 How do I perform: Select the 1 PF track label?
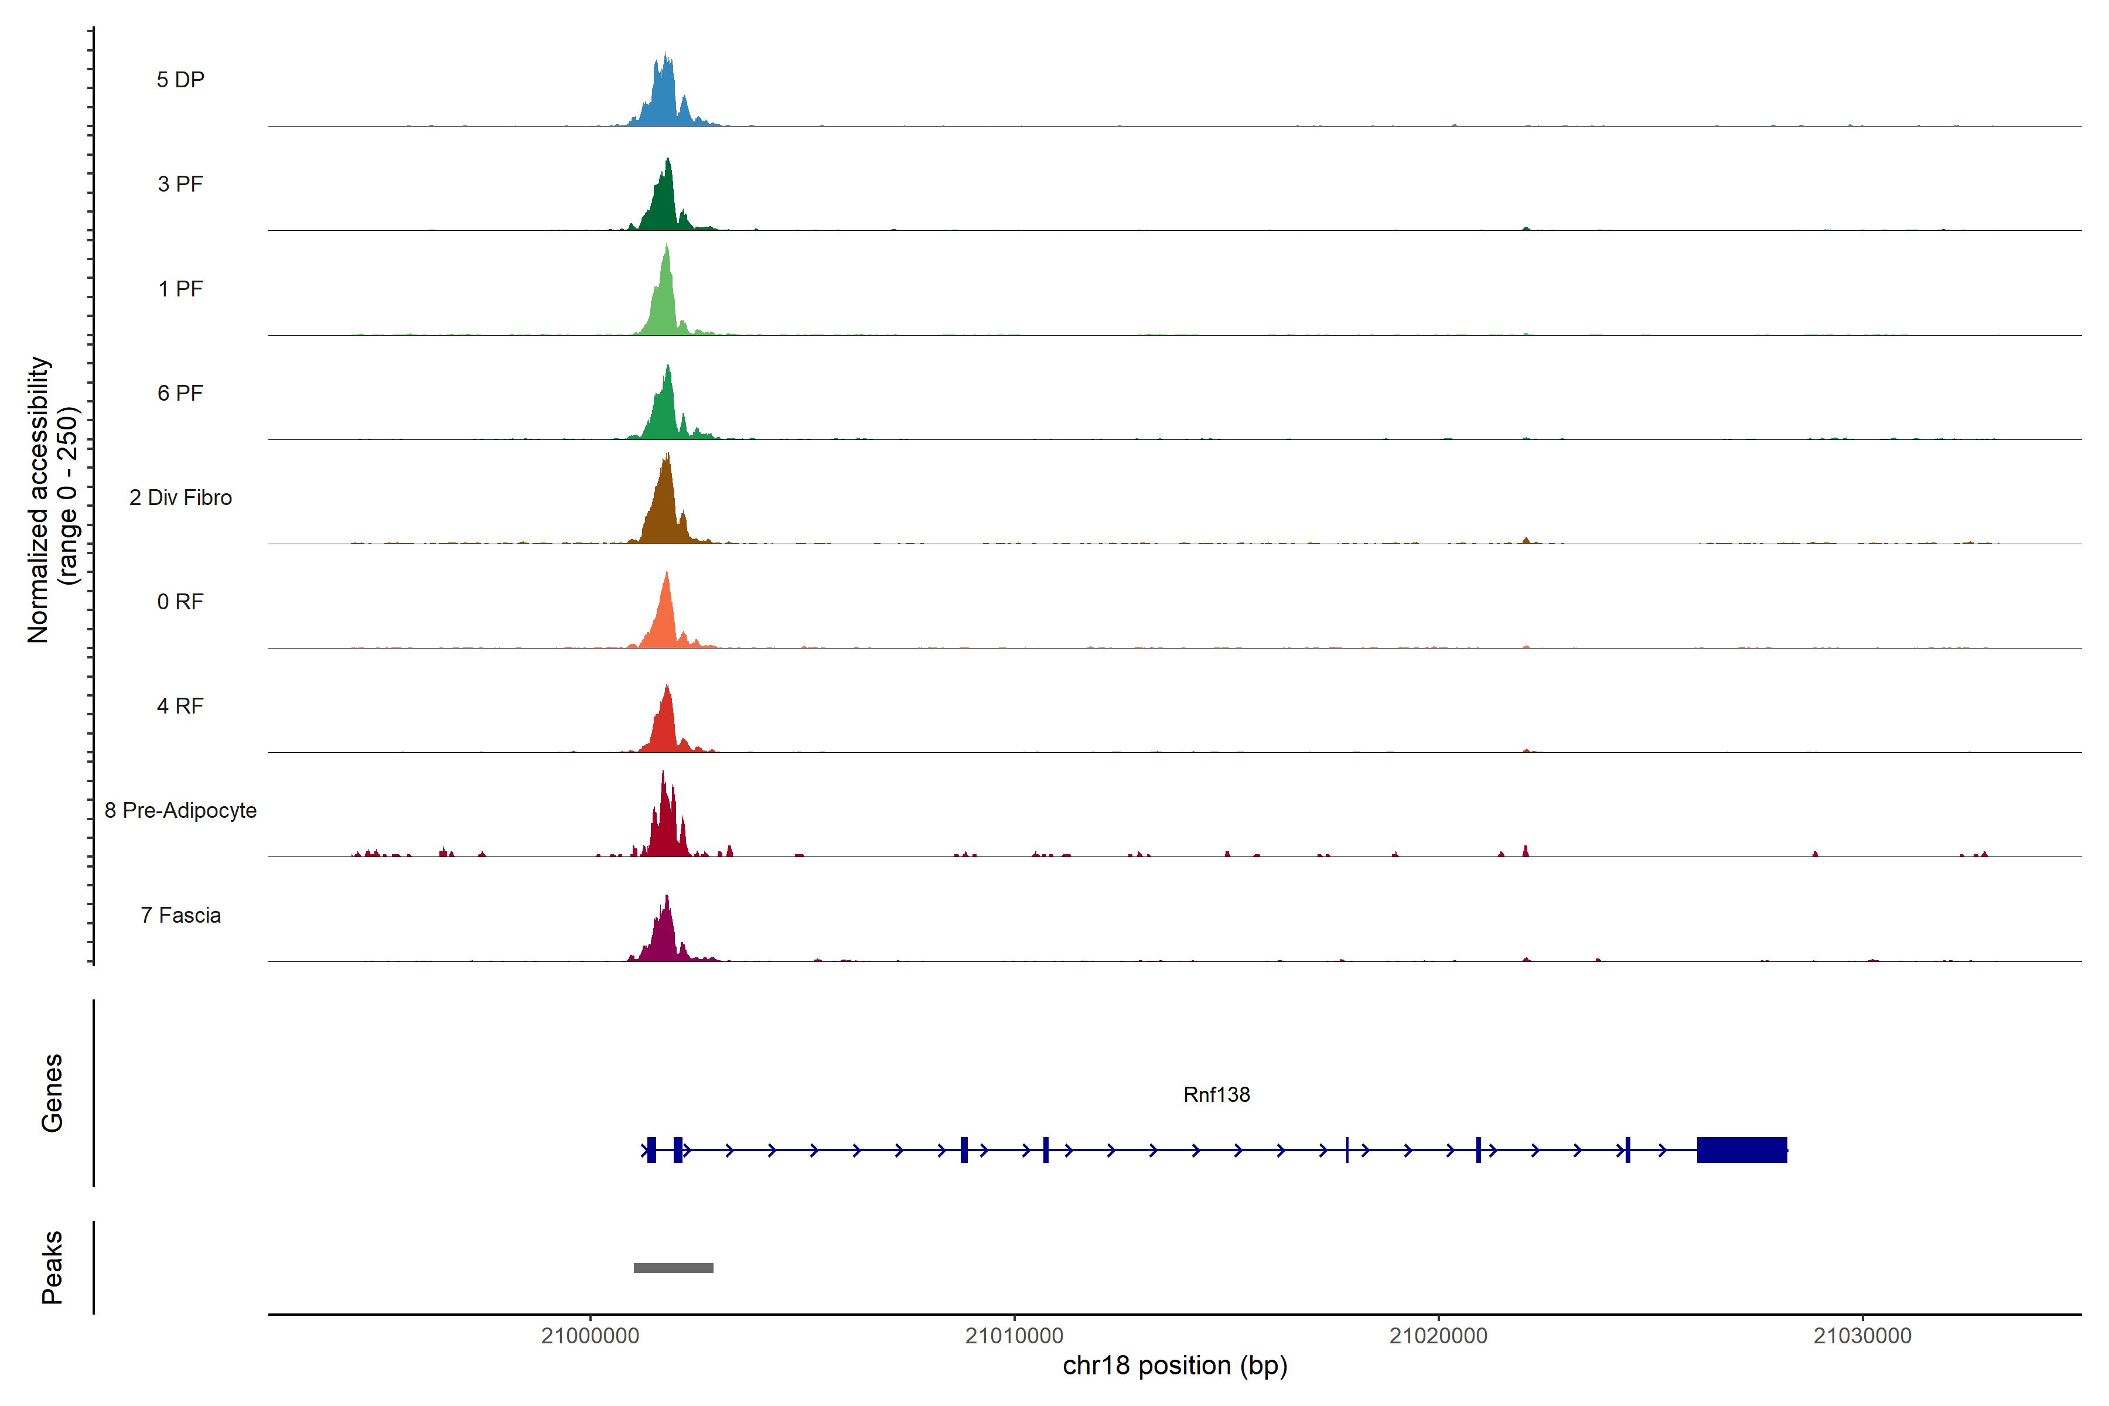tap(180, 289)
